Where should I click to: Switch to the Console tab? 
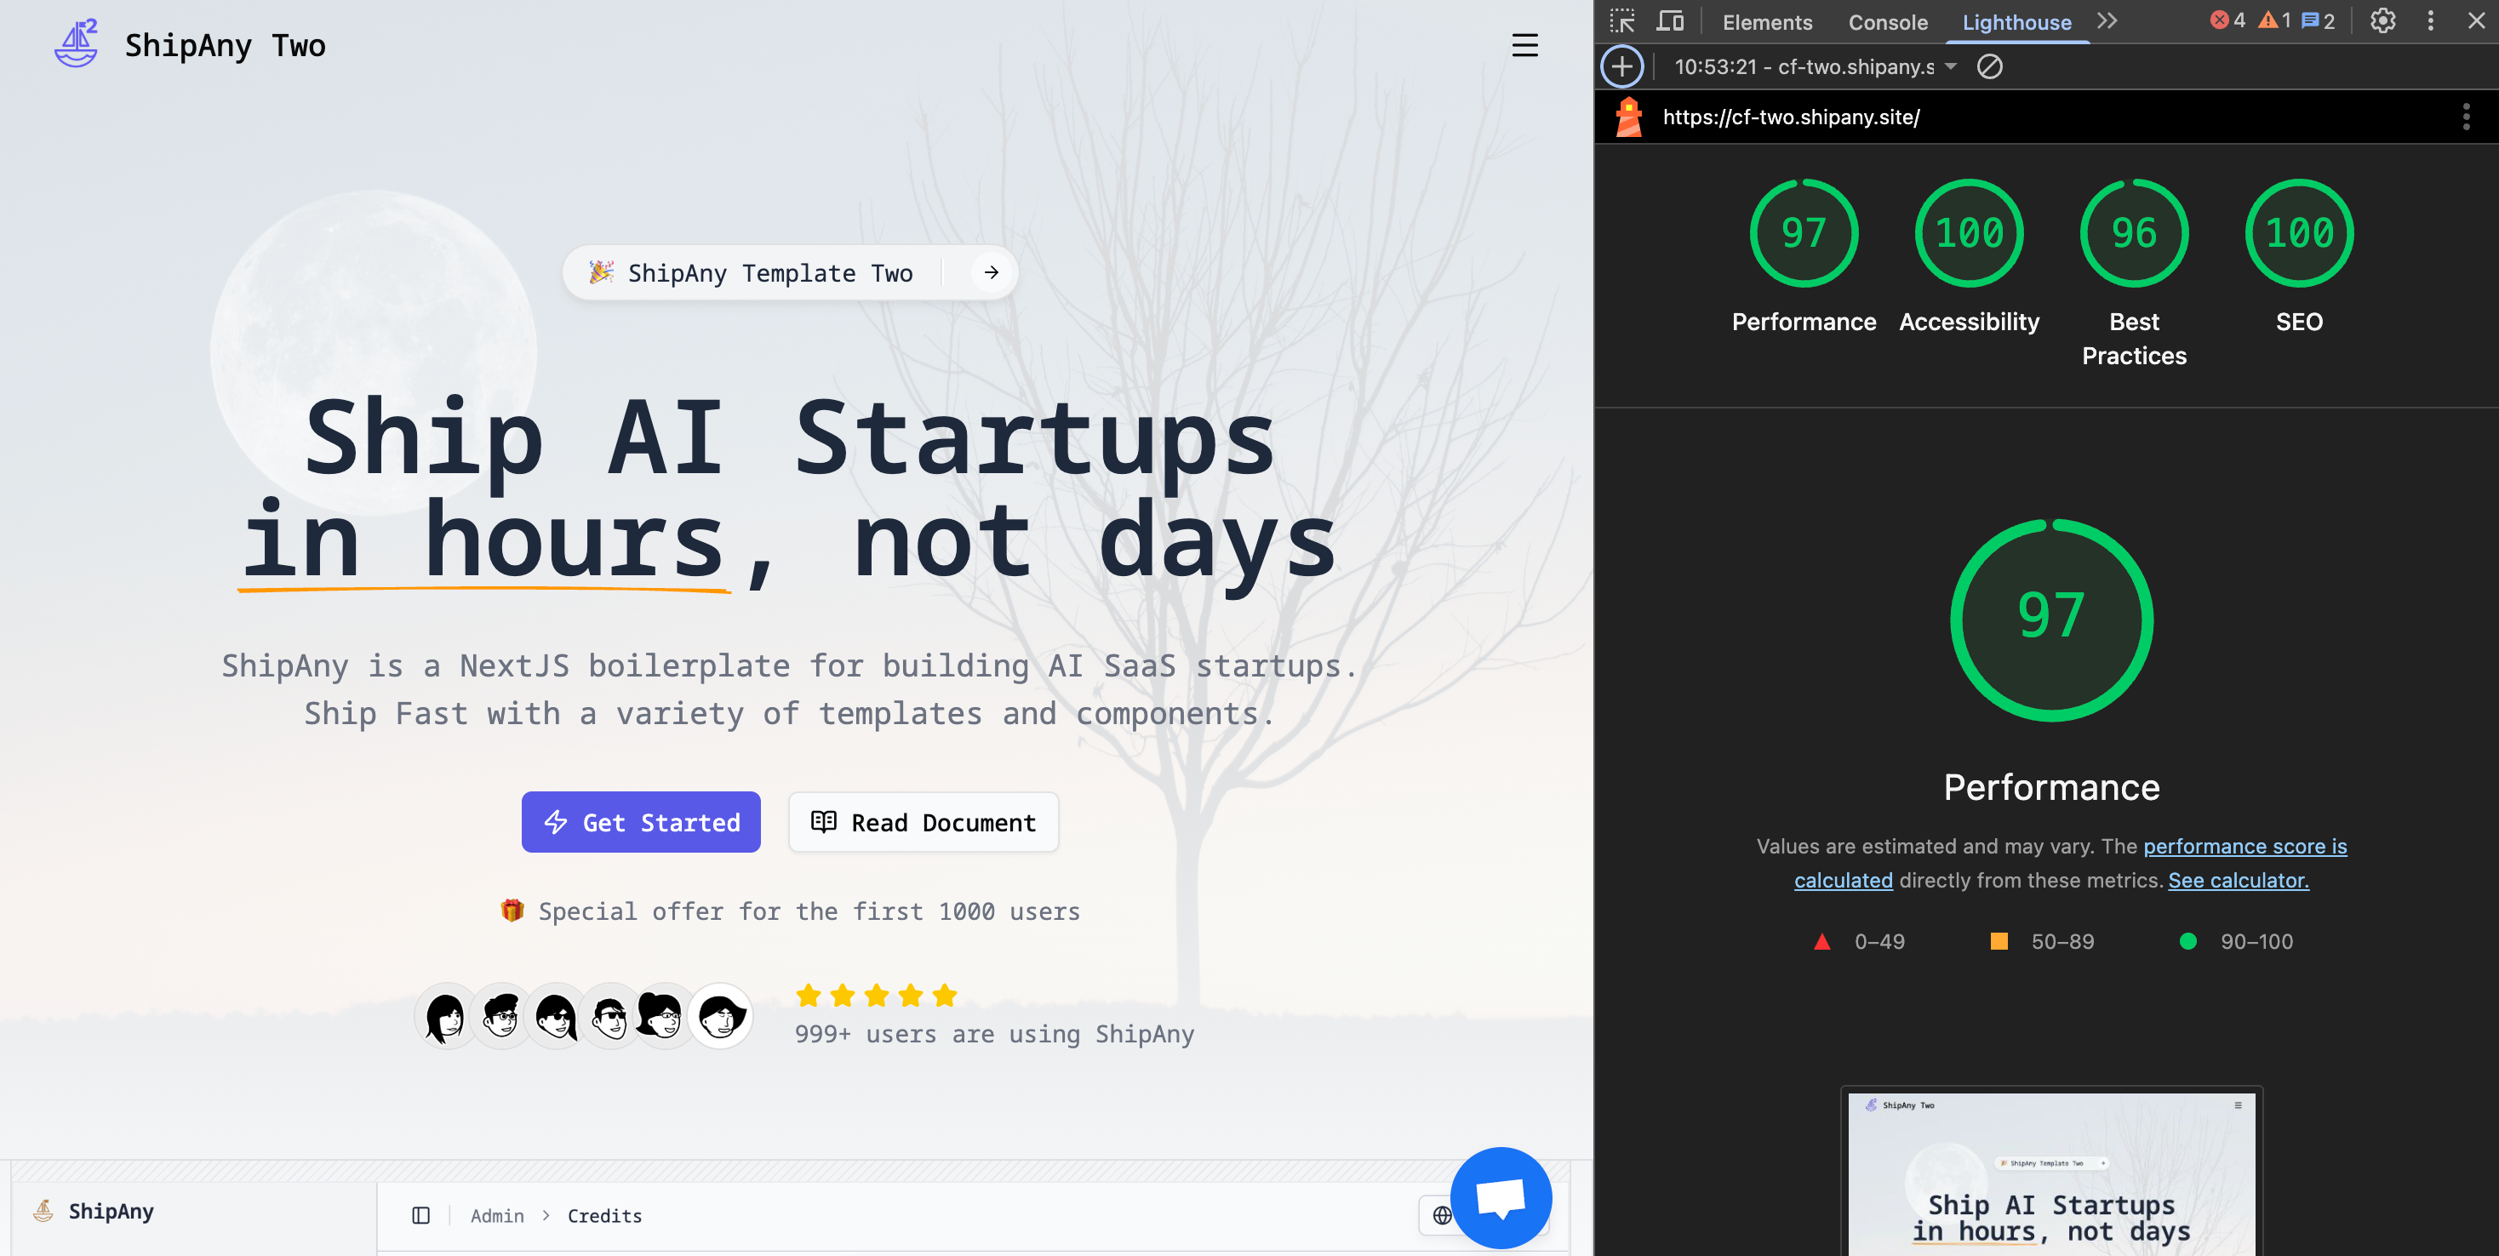click(x=1887, y=22)
